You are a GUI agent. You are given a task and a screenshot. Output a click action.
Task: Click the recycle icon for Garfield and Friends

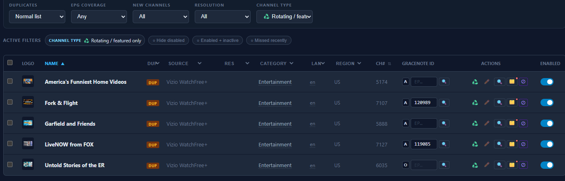pyautogui.click(x=475, y=123)
